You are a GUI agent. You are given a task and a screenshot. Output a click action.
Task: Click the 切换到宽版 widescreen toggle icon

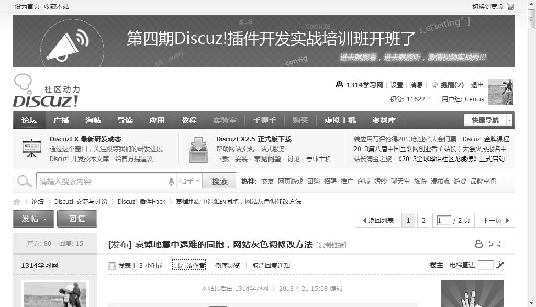510,6
